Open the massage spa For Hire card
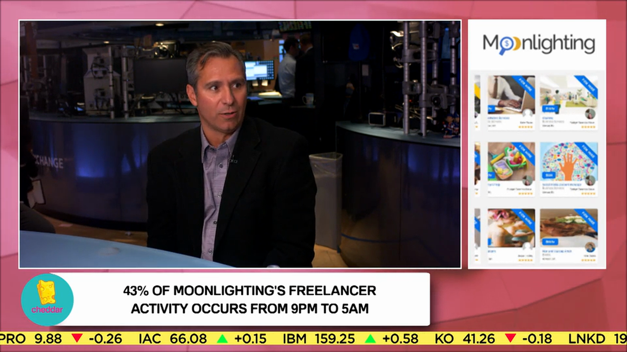Image resolution: width=627 pixels, height=352 pixels. tap(511, 236)
